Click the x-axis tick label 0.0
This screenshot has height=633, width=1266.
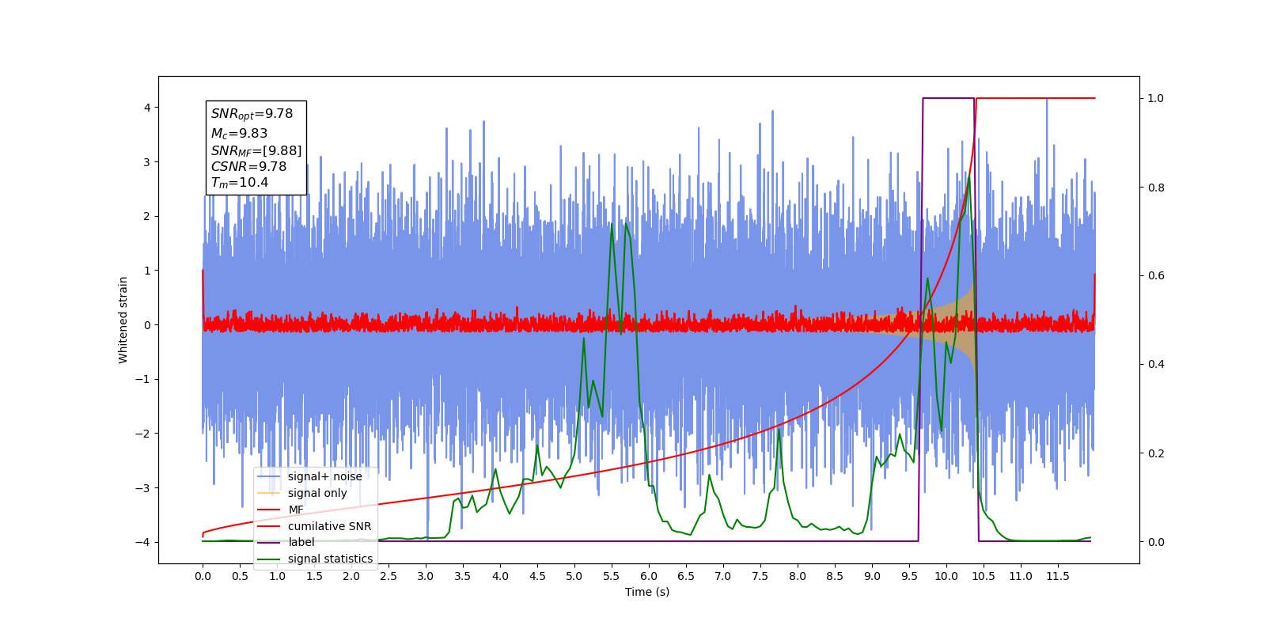click(203, 576)
